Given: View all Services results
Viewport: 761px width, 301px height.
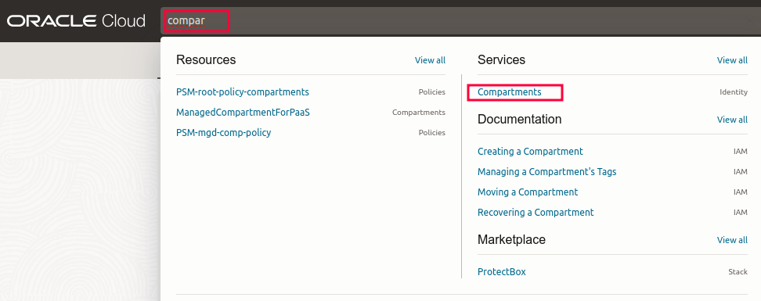Looking at the screenshot, I should 732,60.
